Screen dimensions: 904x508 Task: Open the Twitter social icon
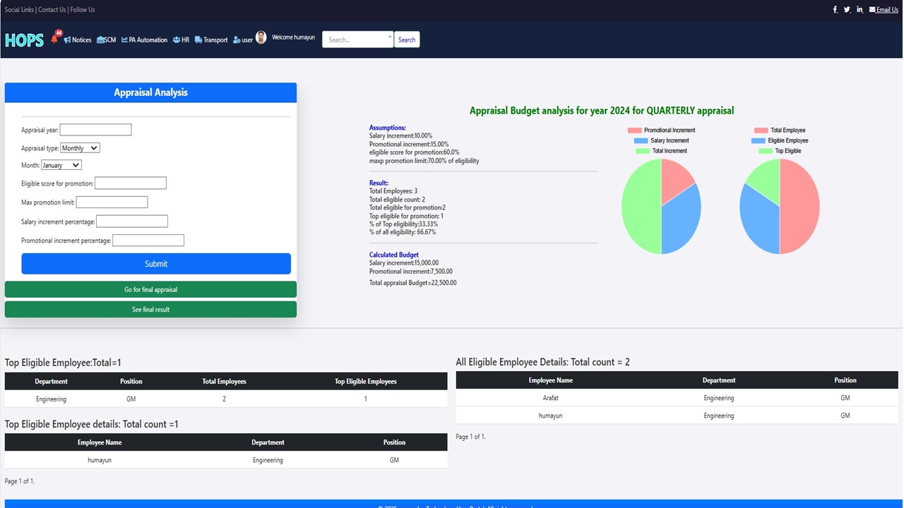tap(847, 10)
